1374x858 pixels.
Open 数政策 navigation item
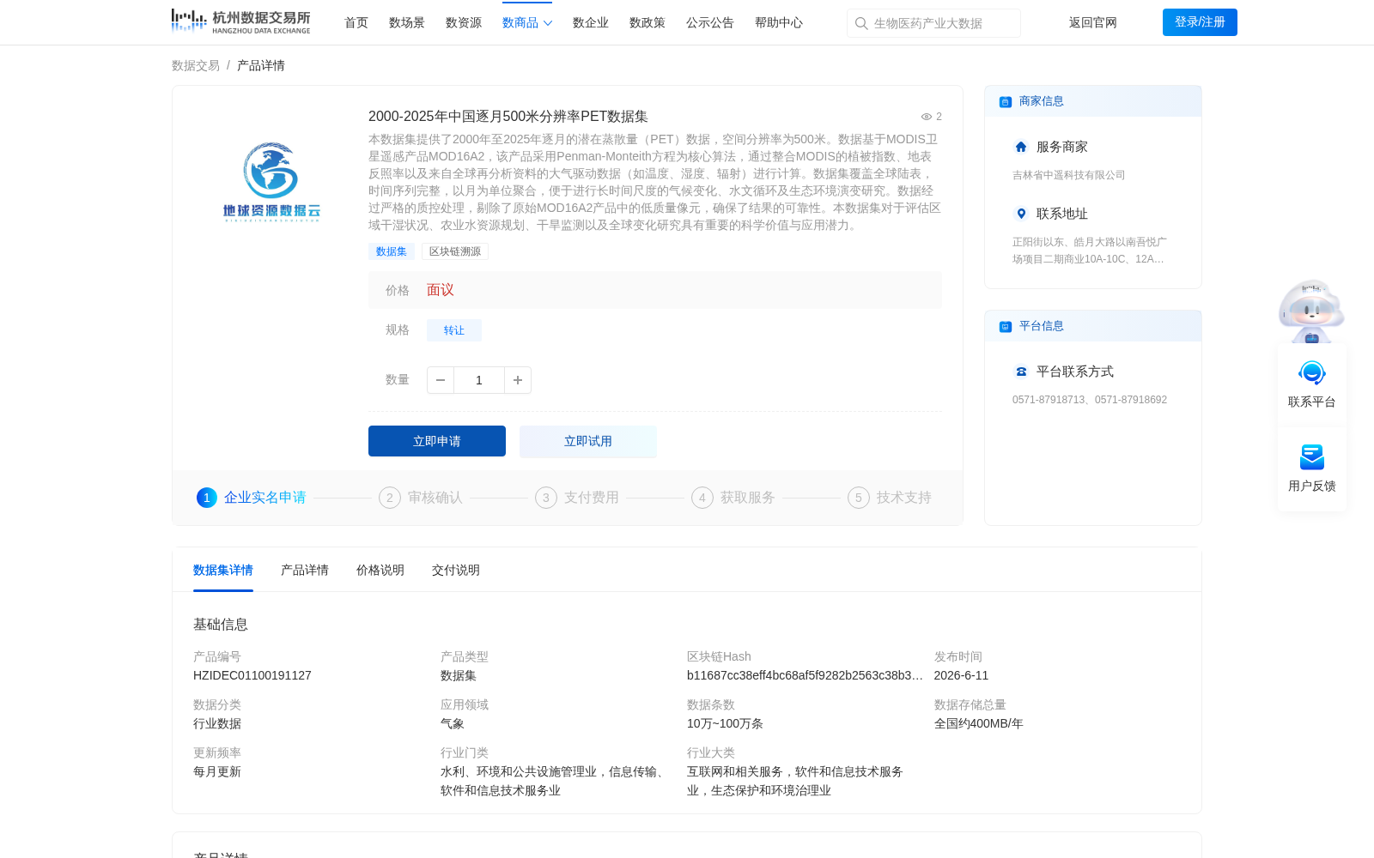(647, 22)
